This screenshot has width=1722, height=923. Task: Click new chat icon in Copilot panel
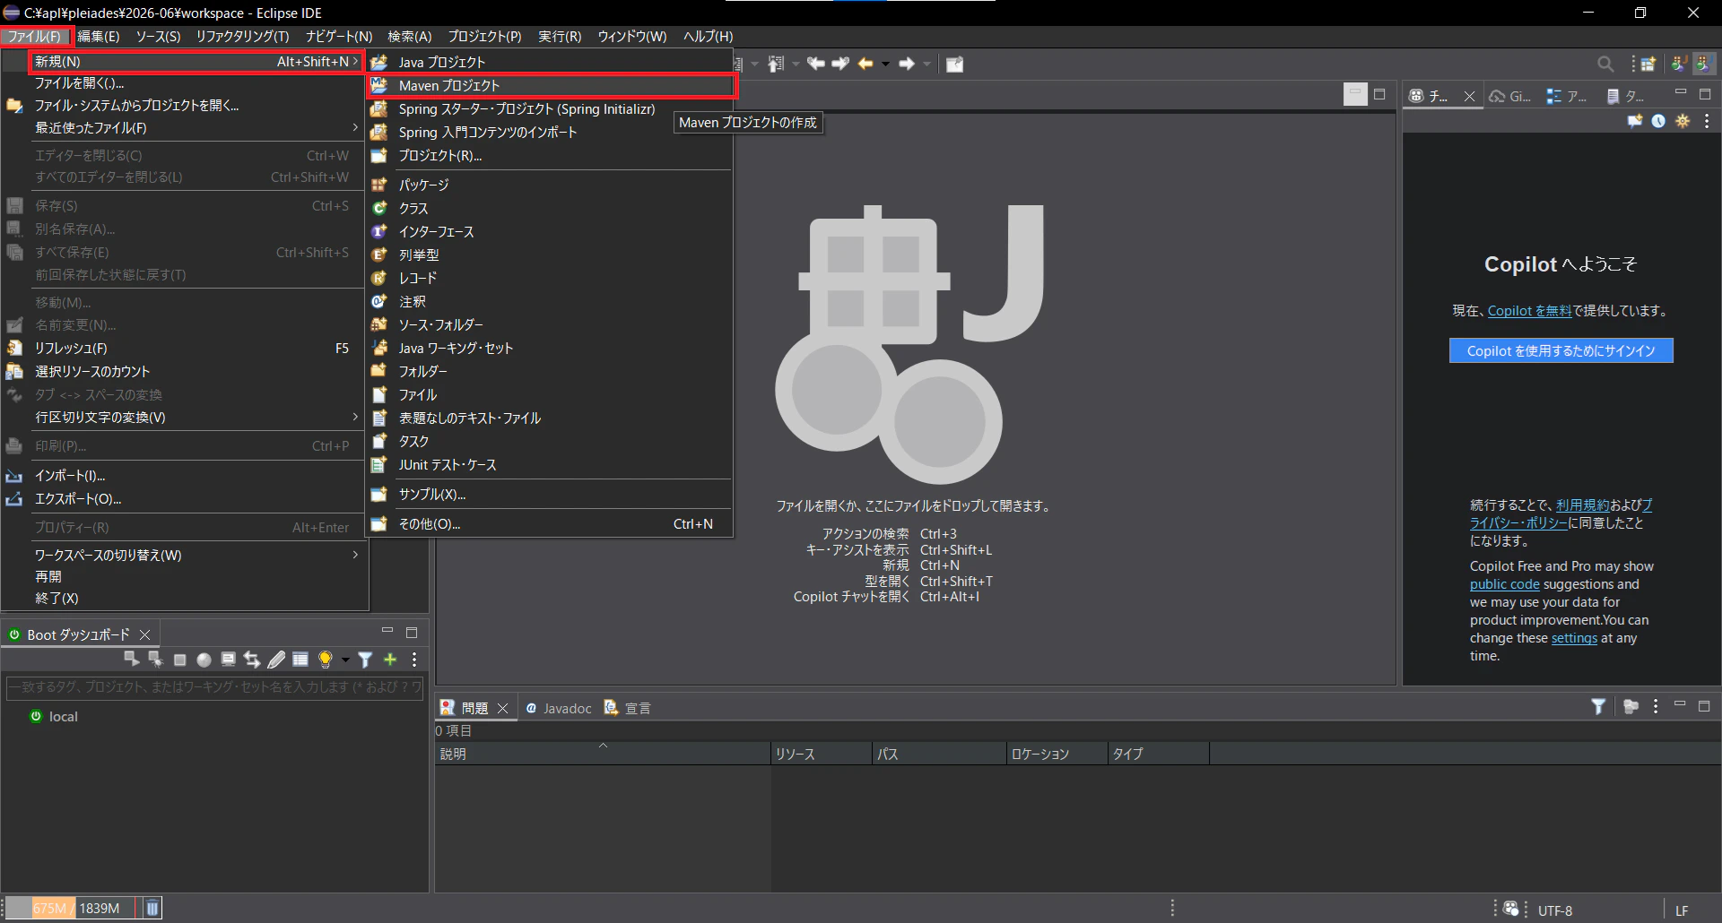pyautogui.click(x=1635, y=121)
